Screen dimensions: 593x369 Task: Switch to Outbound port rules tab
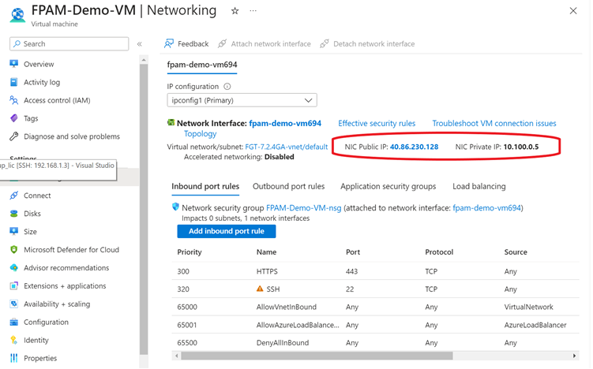[x=288, y=187]
